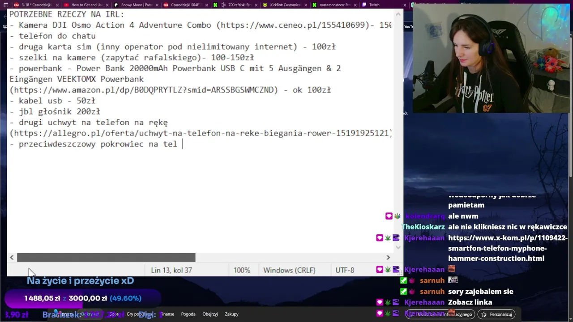Click the 'Na życie i przeżycie xD' goal title
Image resolution: width=573 pixels, height=322 pixels.
pyautogui.click(x=80, y=281)
